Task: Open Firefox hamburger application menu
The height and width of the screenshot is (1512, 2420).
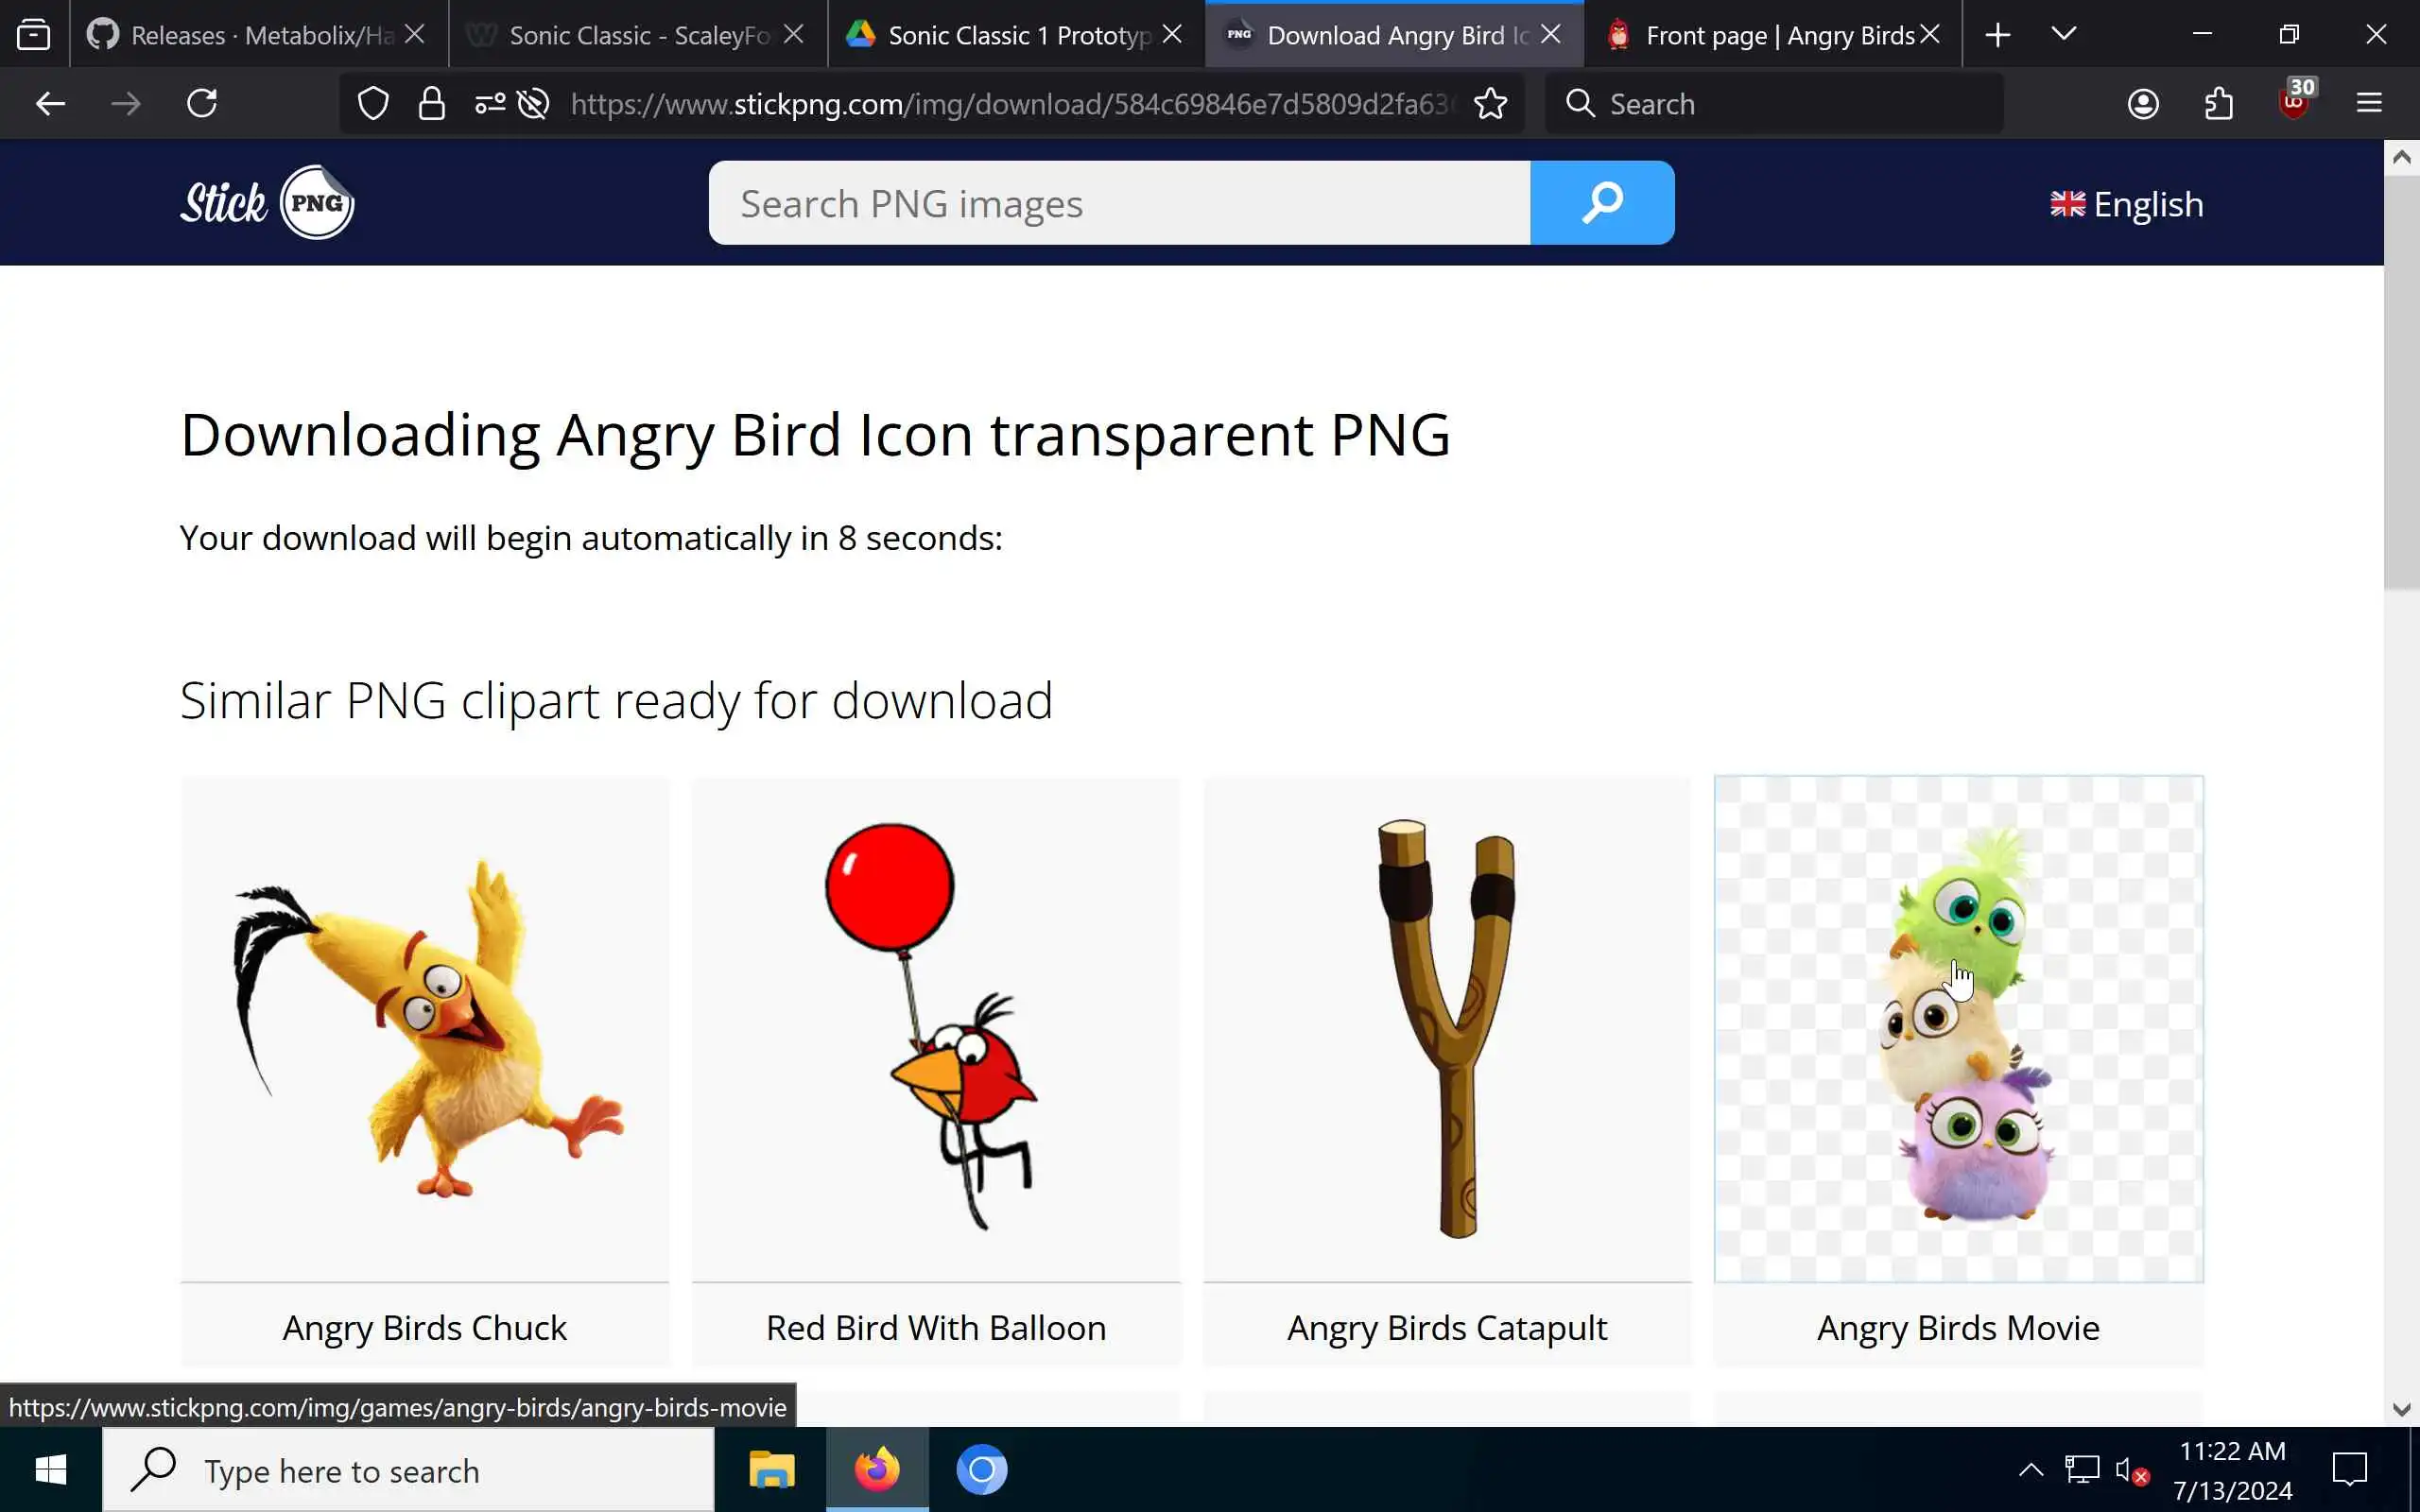Action: tap(2368, 104)
